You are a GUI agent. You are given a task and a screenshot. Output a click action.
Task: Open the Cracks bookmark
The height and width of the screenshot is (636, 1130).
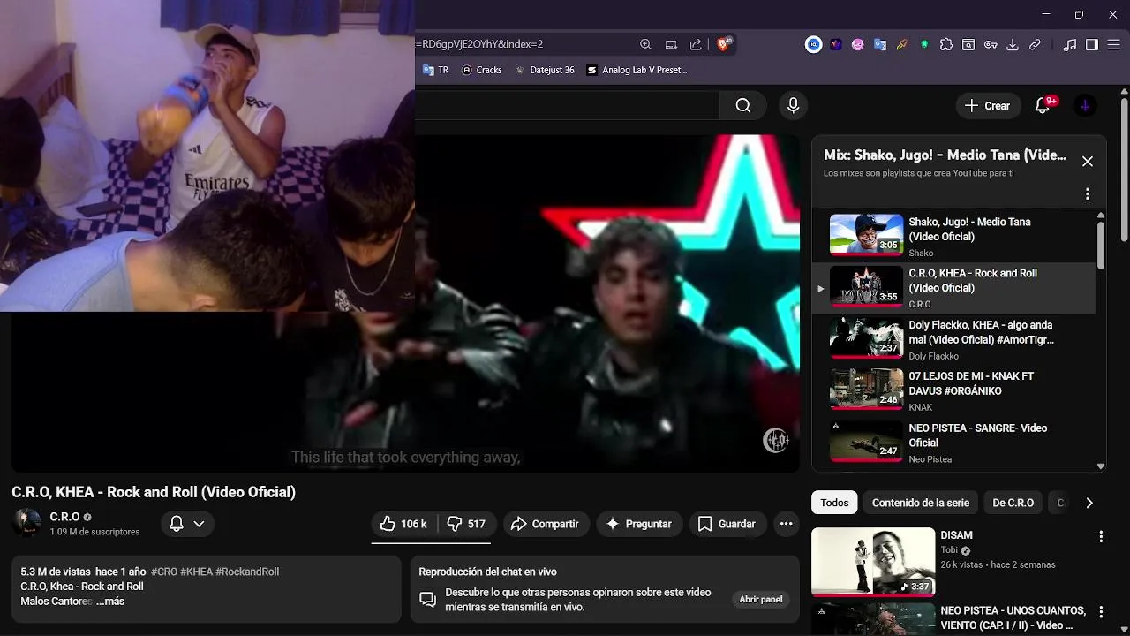coord(481,70)
